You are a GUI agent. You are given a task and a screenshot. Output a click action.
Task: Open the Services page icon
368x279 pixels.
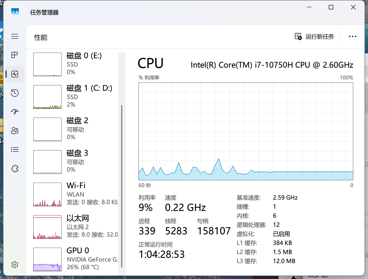[x=15, y=168]
